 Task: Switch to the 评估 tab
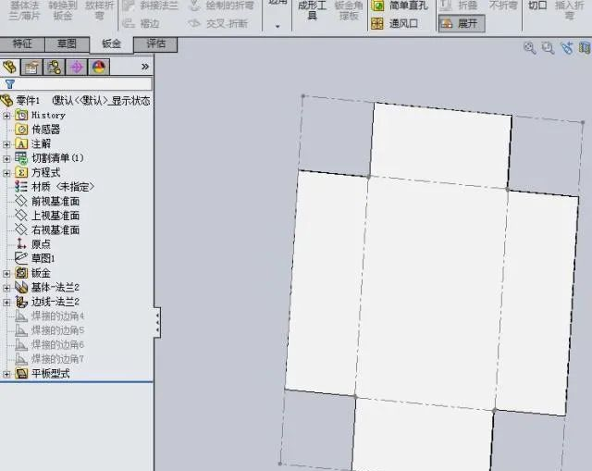[x=156, y=44]
